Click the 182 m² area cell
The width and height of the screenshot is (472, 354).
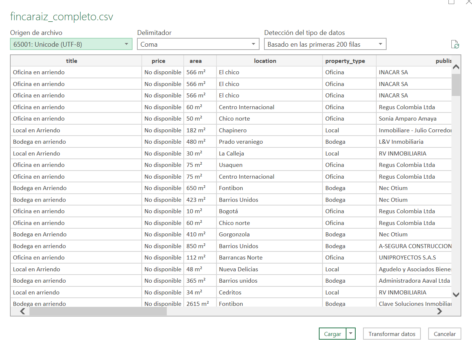tap(200, 130)
